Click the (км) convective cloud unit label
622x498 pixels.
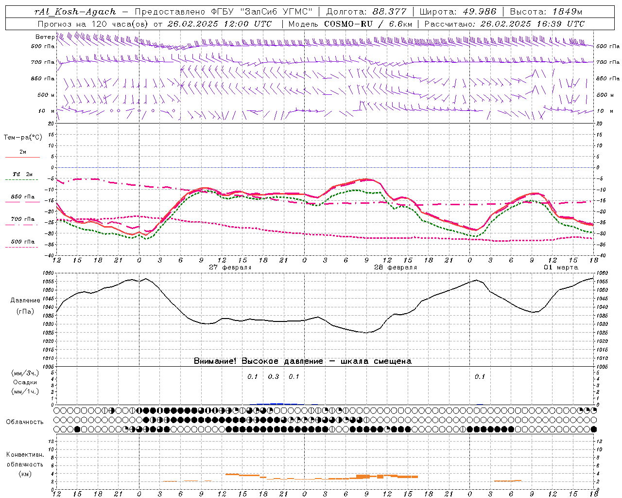[x=25, y=474]
